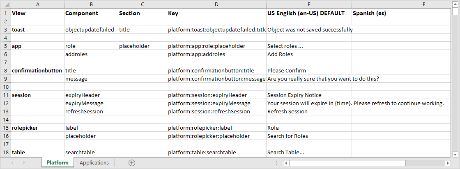The width and height of the screenshot is (460, 169).
Task: Click the new sheet plus icon
Action: [x=132, y=162]
